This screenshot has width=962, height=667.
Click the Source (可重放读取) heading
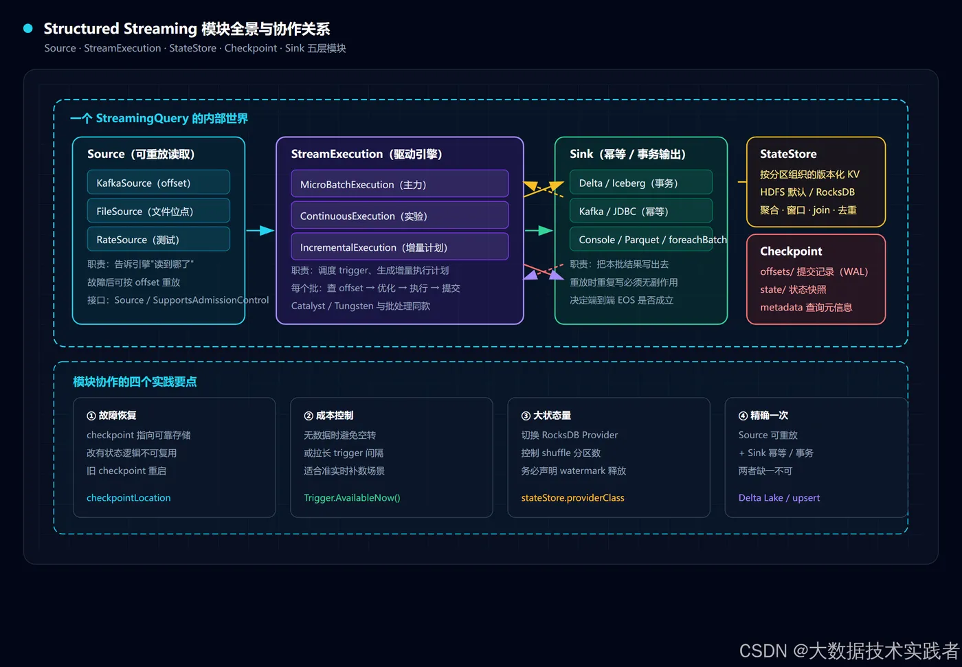pyautogui.click(x=141, y=154)
